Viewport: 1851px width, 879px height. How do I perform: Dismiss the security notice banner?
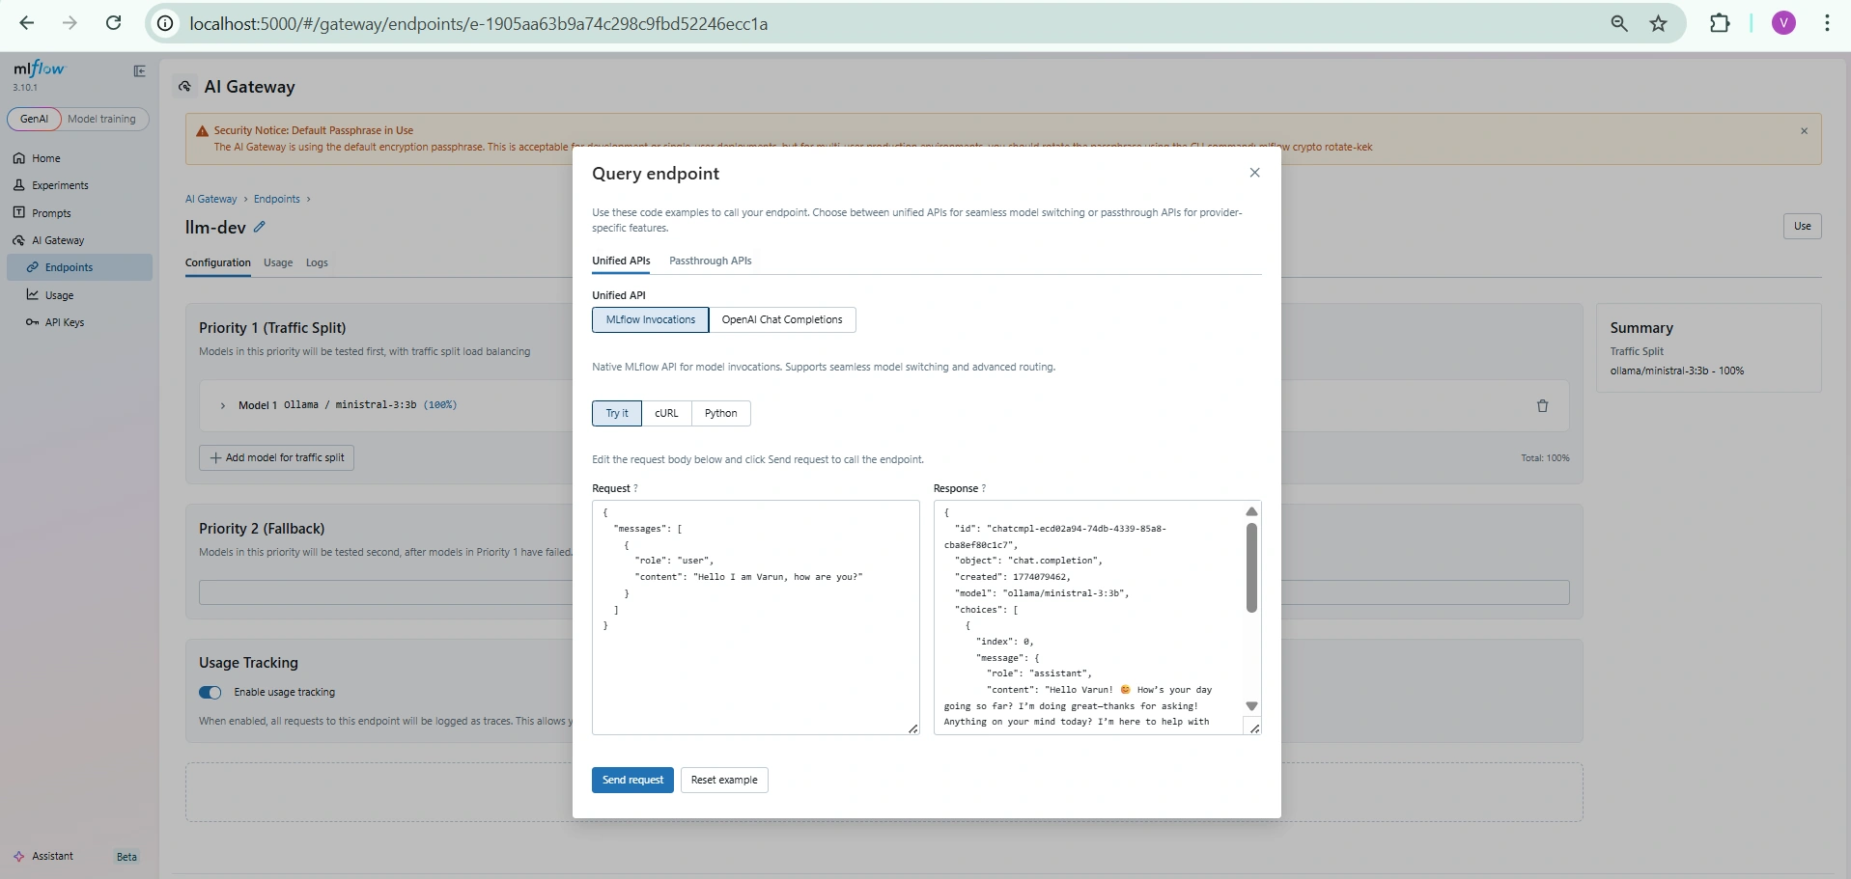click(x=1804, y=131)
